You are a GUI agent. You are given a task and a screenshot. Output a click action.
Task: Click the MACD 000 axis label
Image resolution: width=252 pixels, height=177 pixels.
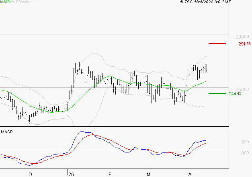pos(245,153)
